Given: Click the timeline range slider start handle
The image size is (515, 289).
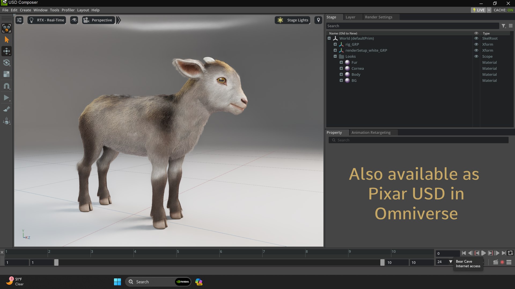Looking at the screenshot, I should coord(56,263).
